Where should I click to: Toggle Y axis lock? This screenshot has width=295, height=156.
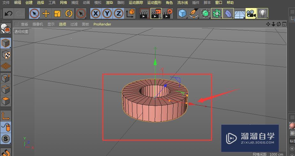tap(107, 13)
